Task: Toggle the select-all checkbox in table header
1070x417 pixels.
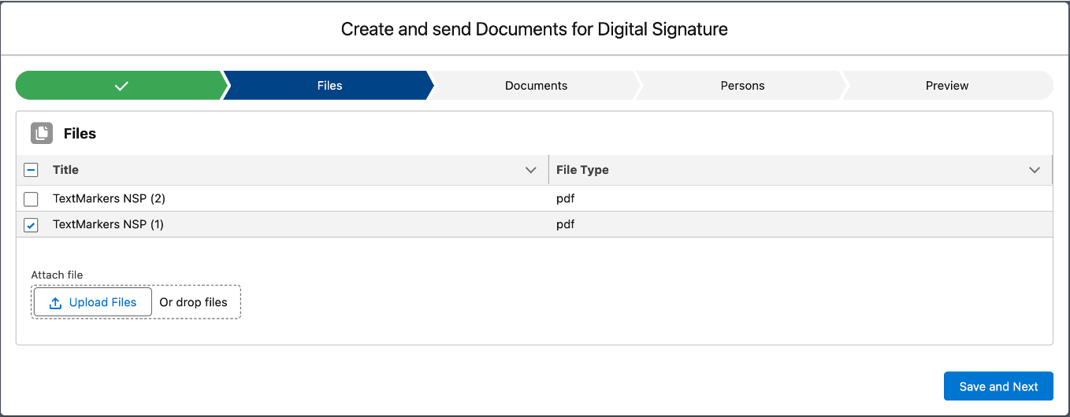Action: (x=31, y=170)
